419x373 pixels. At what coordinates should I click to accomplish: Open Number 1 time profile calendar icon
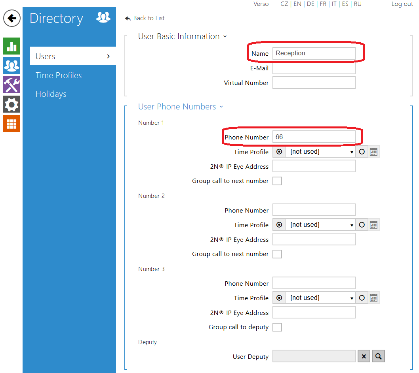[x=373, y=152]
